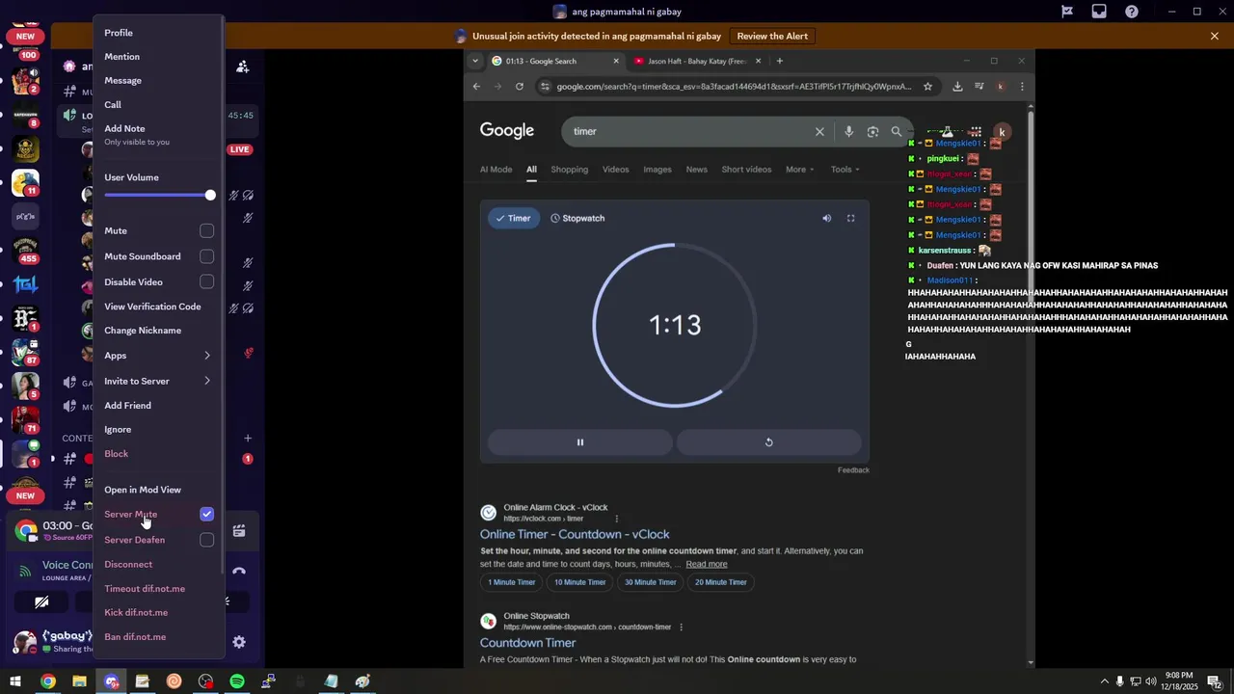Click Review the Alert button
Image resolution: width=1234 pixels, height=694 pixels.
coord(772,36)
